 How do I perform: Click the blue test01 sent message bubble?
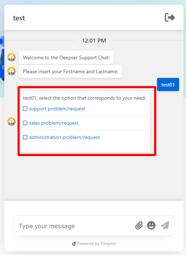168,85
